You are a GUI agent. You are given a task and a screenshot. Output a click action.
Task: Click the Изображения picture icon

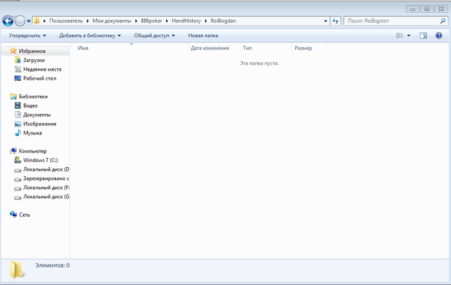coord(18,124)
